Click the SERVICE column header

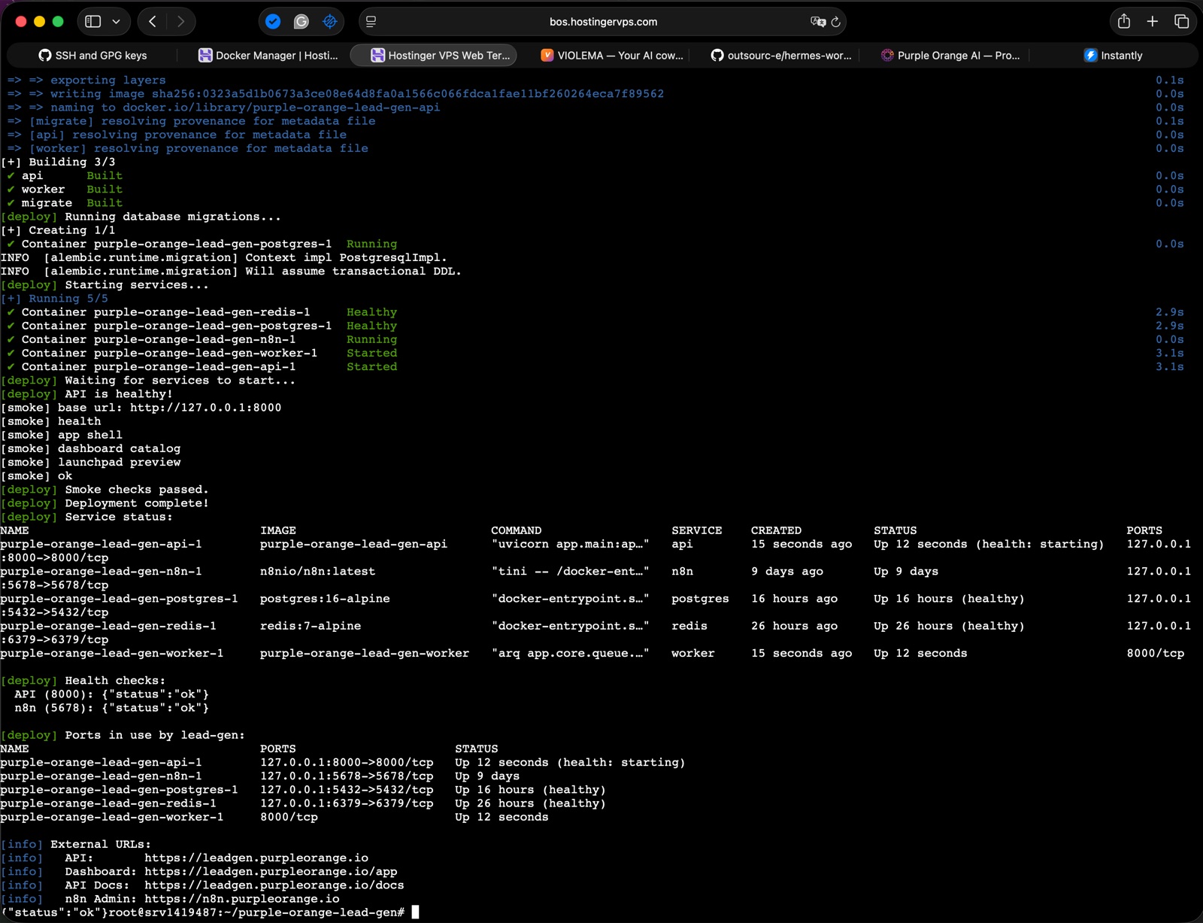coord(697,530)
